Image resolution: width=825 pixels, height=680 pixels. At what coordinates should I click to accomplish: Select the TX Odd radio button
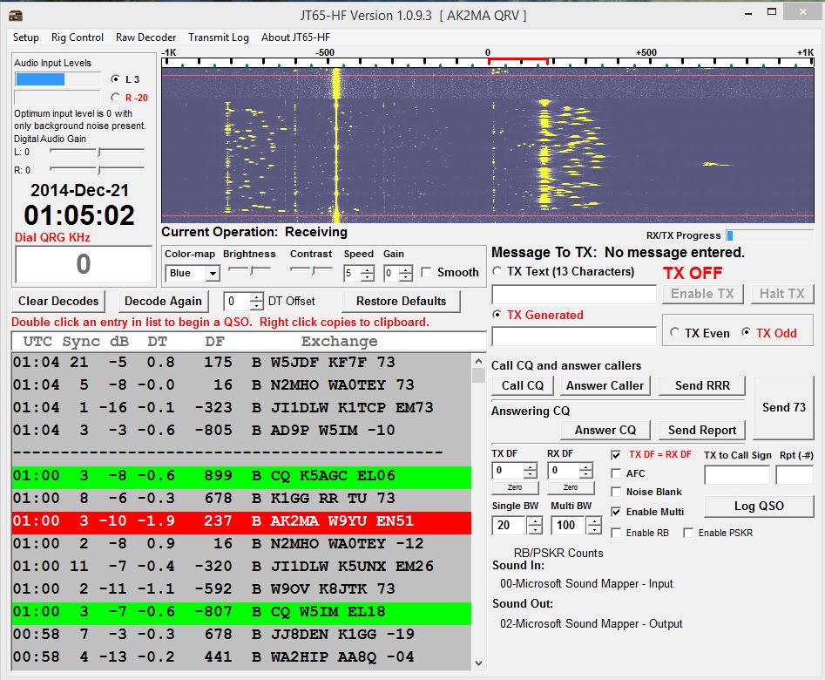pos(746,332)
